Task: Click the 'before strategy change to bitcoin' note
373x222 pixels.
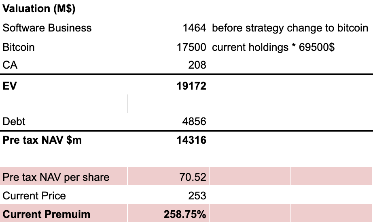Action: click(290, 28)
